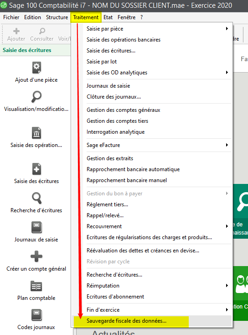The image size is (248, 335).
Task: Open the Edition menu
Action: (32, 17)
